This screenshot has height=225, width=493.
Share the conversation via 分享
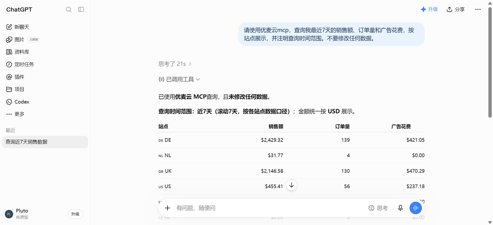click(x=456, y=9)
